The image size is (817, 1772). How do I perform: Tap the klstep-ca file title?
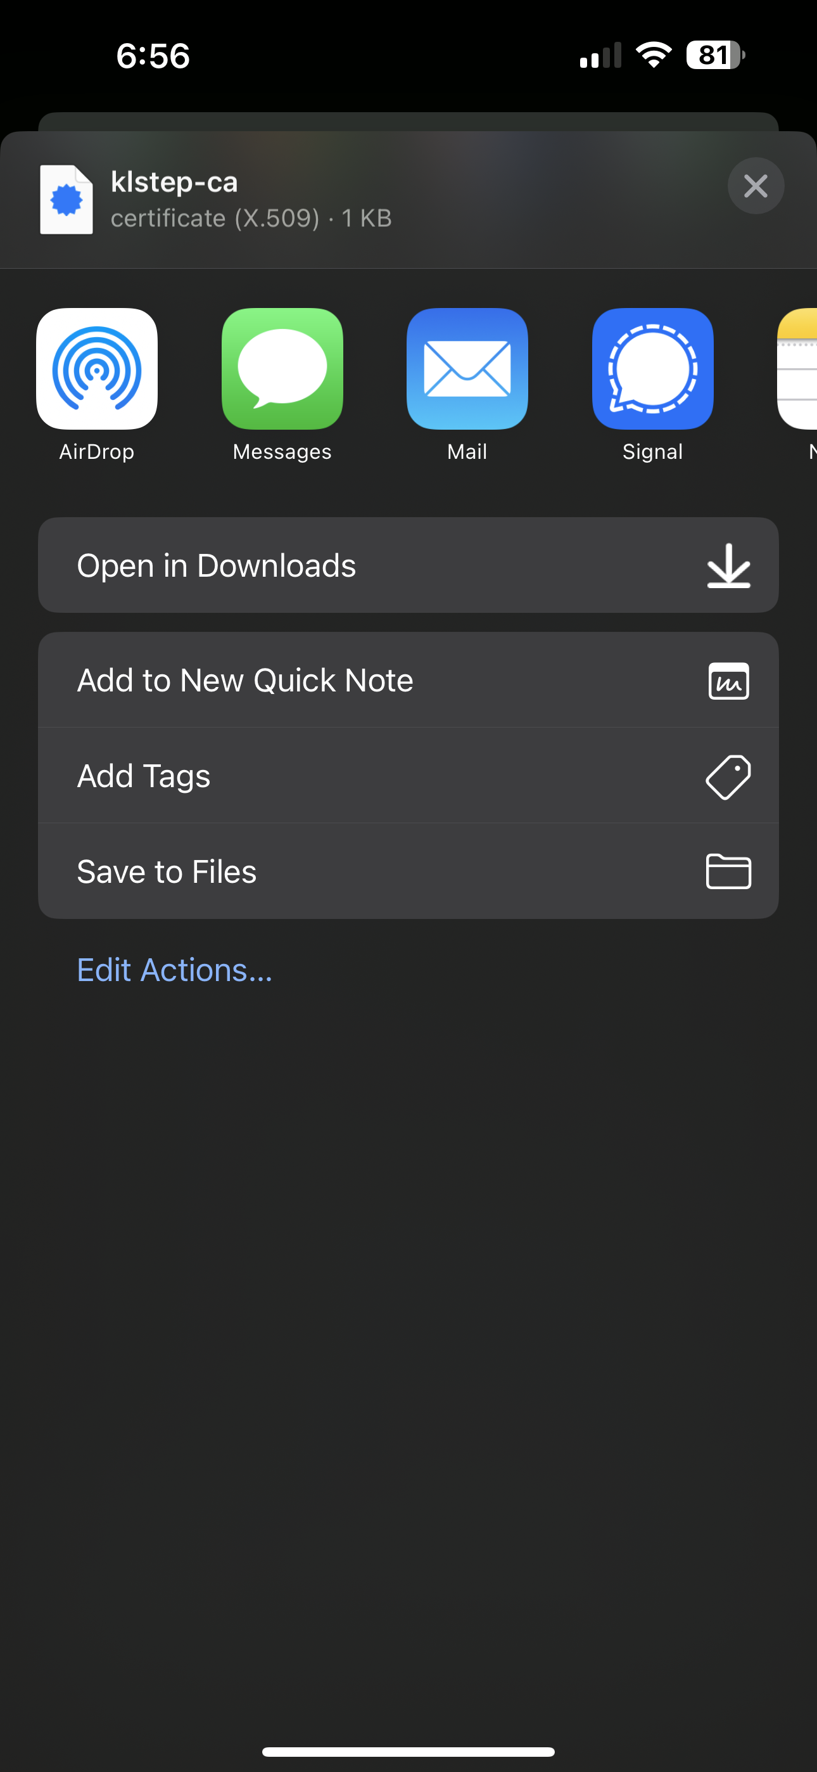pos(174,183)
